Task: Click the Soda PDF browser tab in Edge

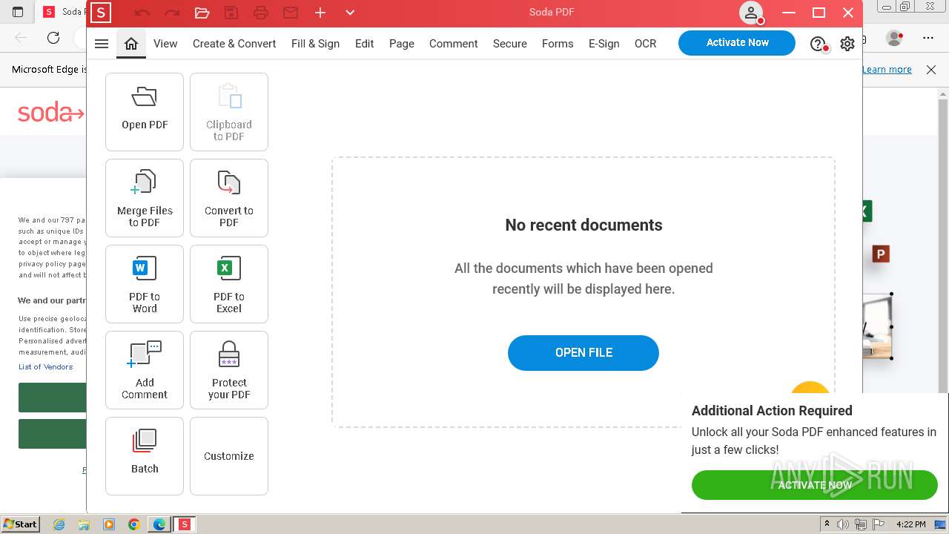Action: pyautogui.click(x=62, y=12)
